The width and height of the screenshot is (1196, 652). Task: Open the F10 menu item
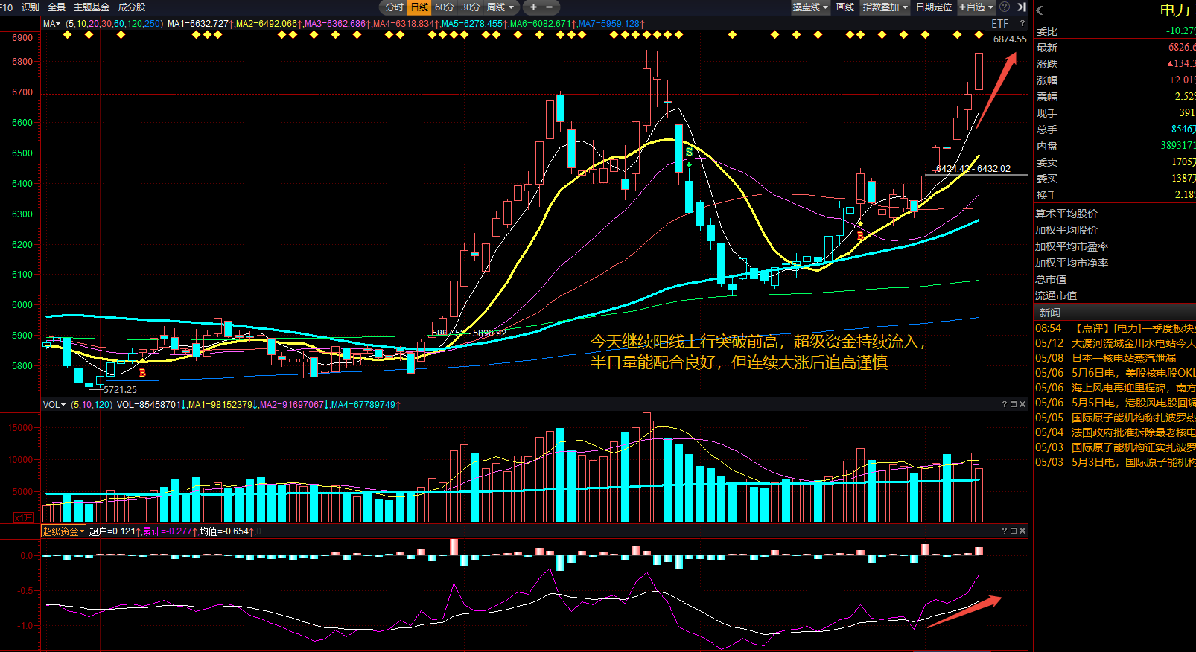[7, 7]
